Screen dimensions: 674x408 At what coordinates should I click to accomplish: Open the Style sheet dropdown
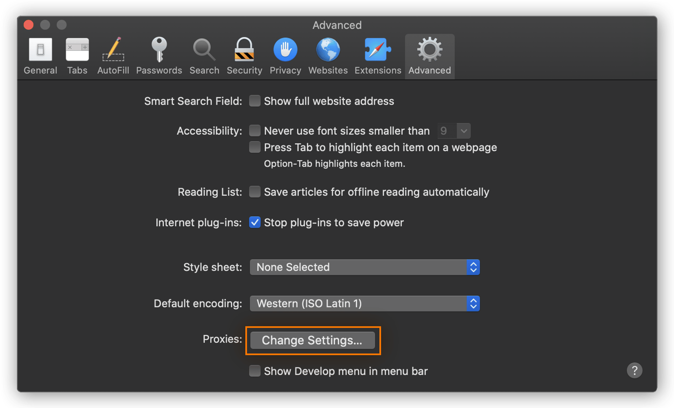(x=364, y=267)
